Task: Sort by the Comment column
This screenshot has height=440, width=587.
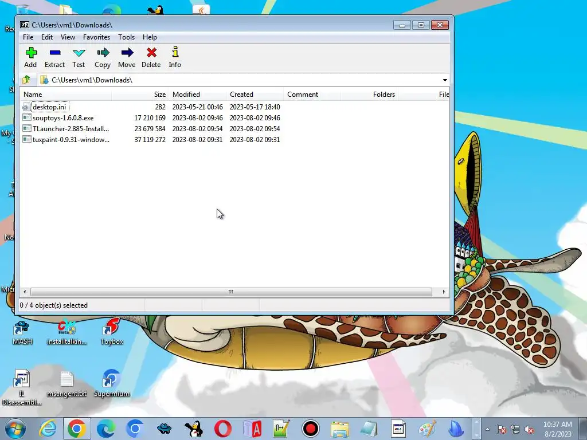Action: [312, 95]
